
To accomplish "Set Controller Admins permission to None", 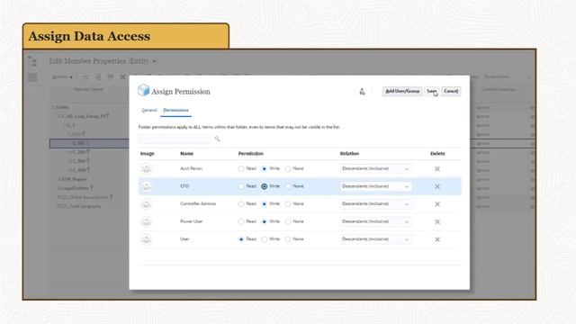I will click(x=288, y=204).
